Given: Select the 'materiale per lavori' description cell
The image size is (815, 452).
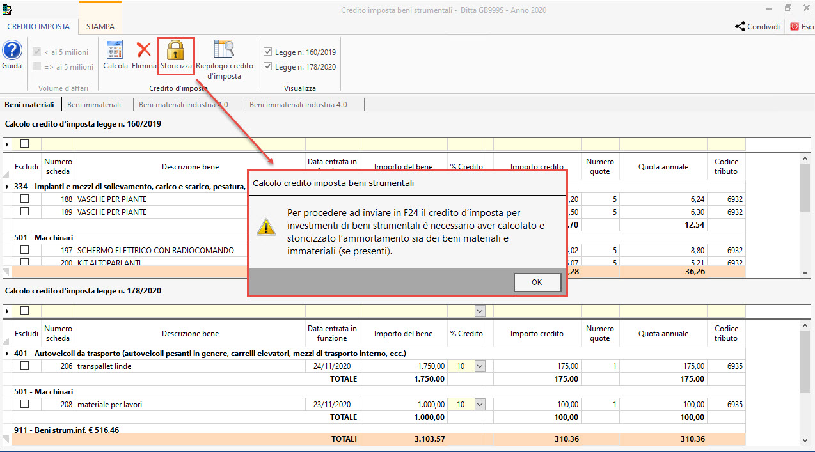Looking at the screenshot, I should 190,405.
